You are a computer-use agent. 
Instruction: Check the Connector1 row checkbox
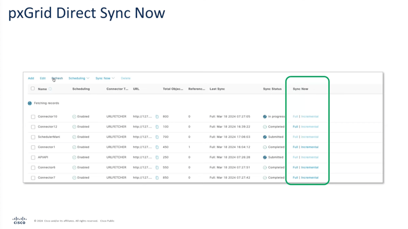click(x=33, y=147)
